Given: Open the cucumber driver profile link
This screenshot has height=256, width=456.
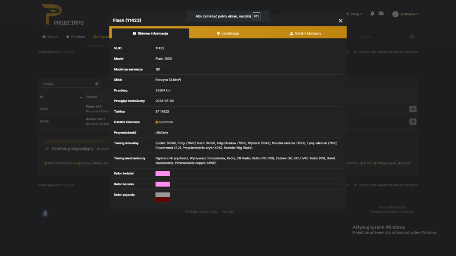Looking at the screenshot, I should (x=166, y=122).
